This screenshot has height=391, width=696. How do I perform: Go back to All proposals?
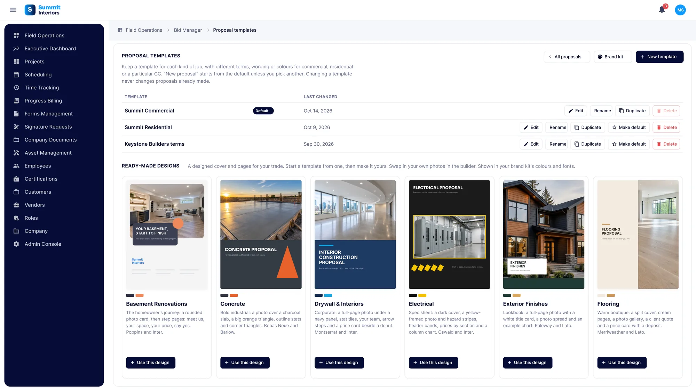click(x=567, y=57)
